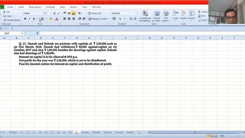
Task: Toggle Bold formatting
Action: coord(25,19)
